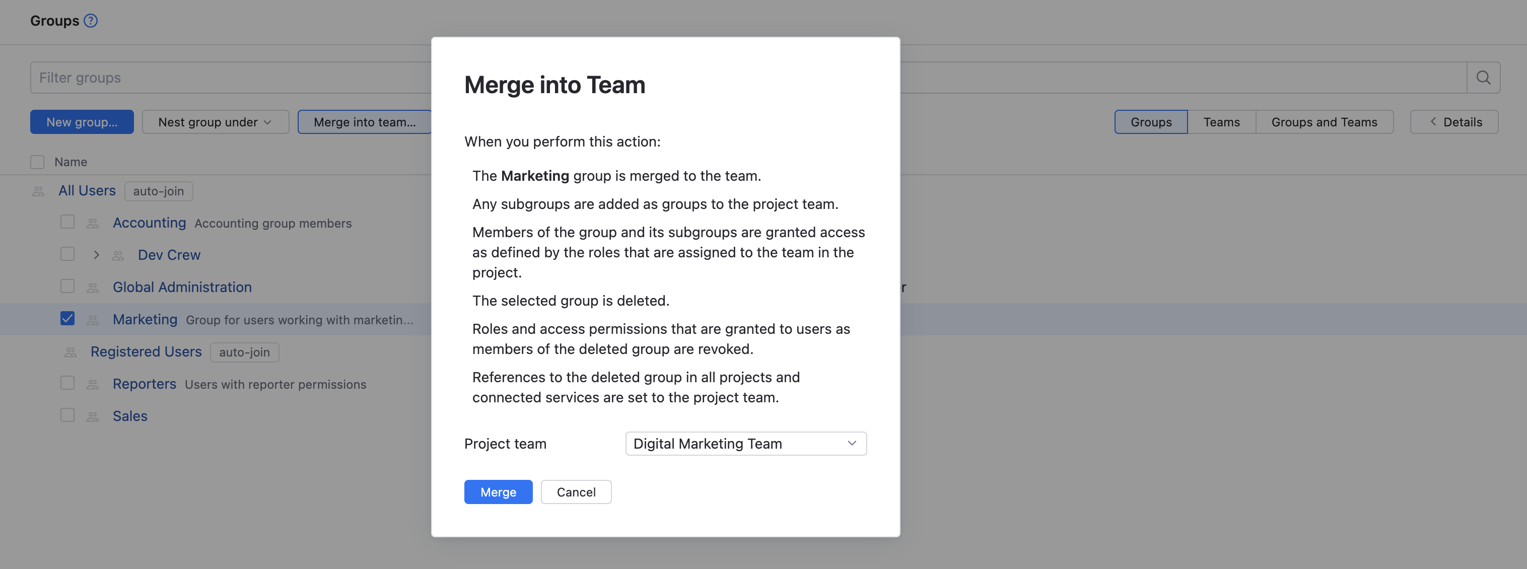The image size is (1527, 569).
Task: Confirm with the Merge button
Action: pos(498,492)
